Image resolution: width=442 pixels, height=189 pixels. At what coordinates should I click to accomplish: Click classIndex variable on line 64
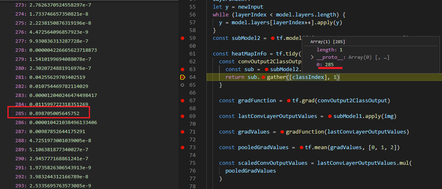click(308, 77)
